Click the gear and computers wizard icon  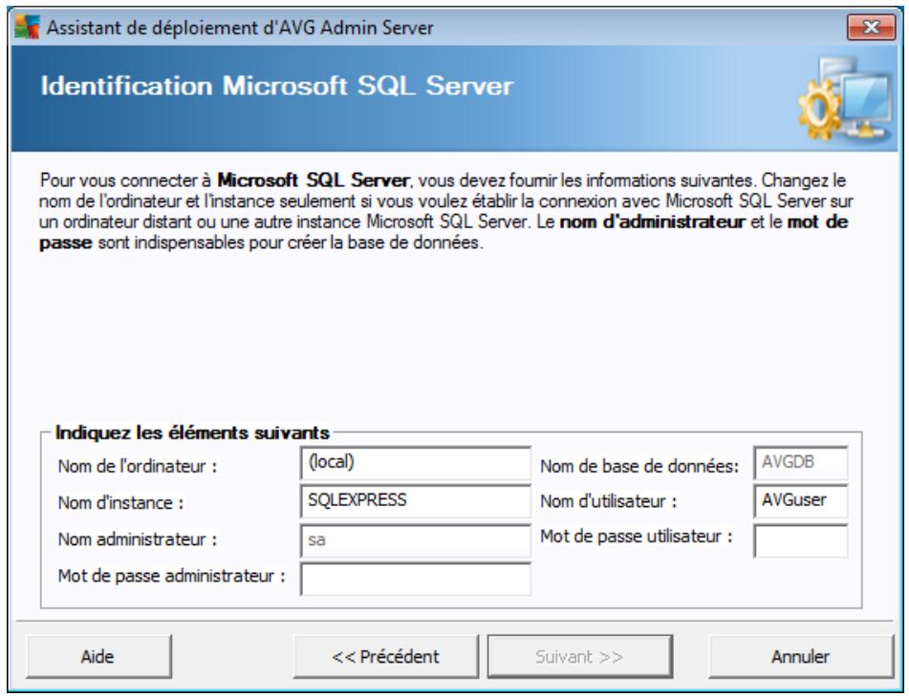(846, 97)
